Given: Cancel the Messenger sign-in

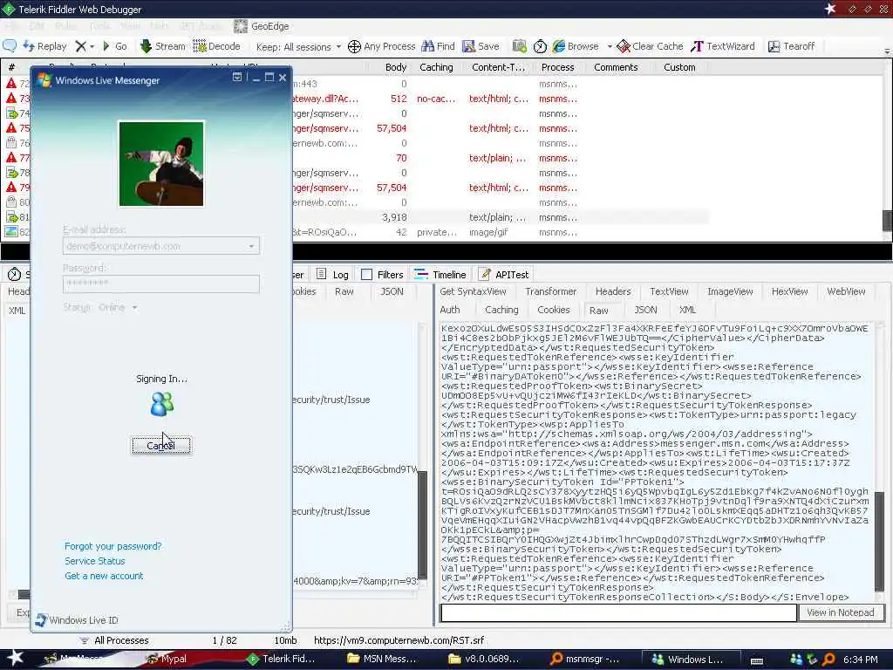Looking at the screenshot, I should (x=161, y=446).
